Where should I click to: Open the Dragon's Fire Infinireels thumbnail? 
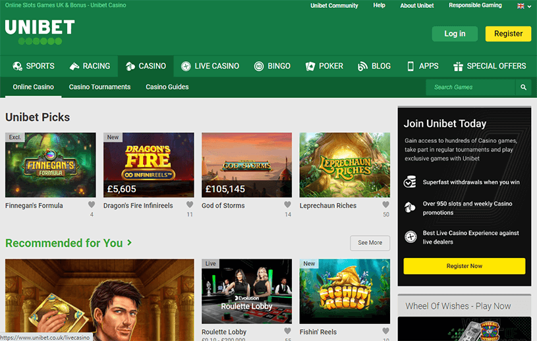click(x=149, y=165)
